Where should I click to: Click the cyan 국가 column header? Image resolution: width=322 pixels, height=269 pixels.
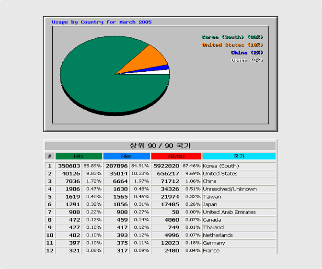click(239, 157)
